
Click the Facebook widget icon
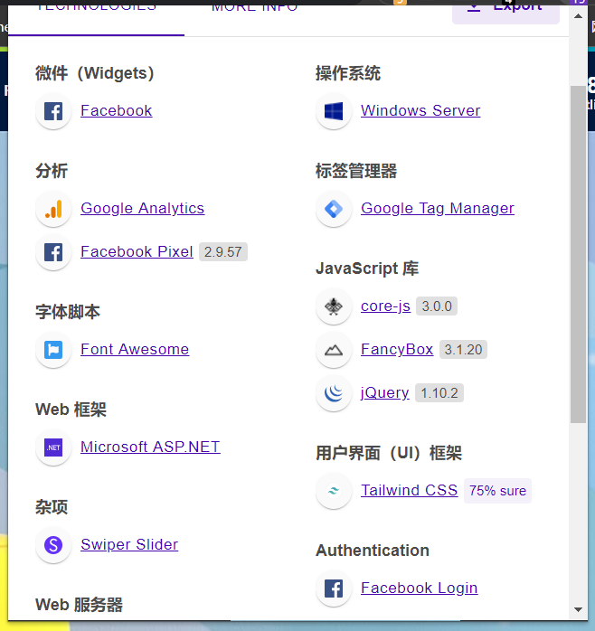pyautogui.click(x=53, y=111)
